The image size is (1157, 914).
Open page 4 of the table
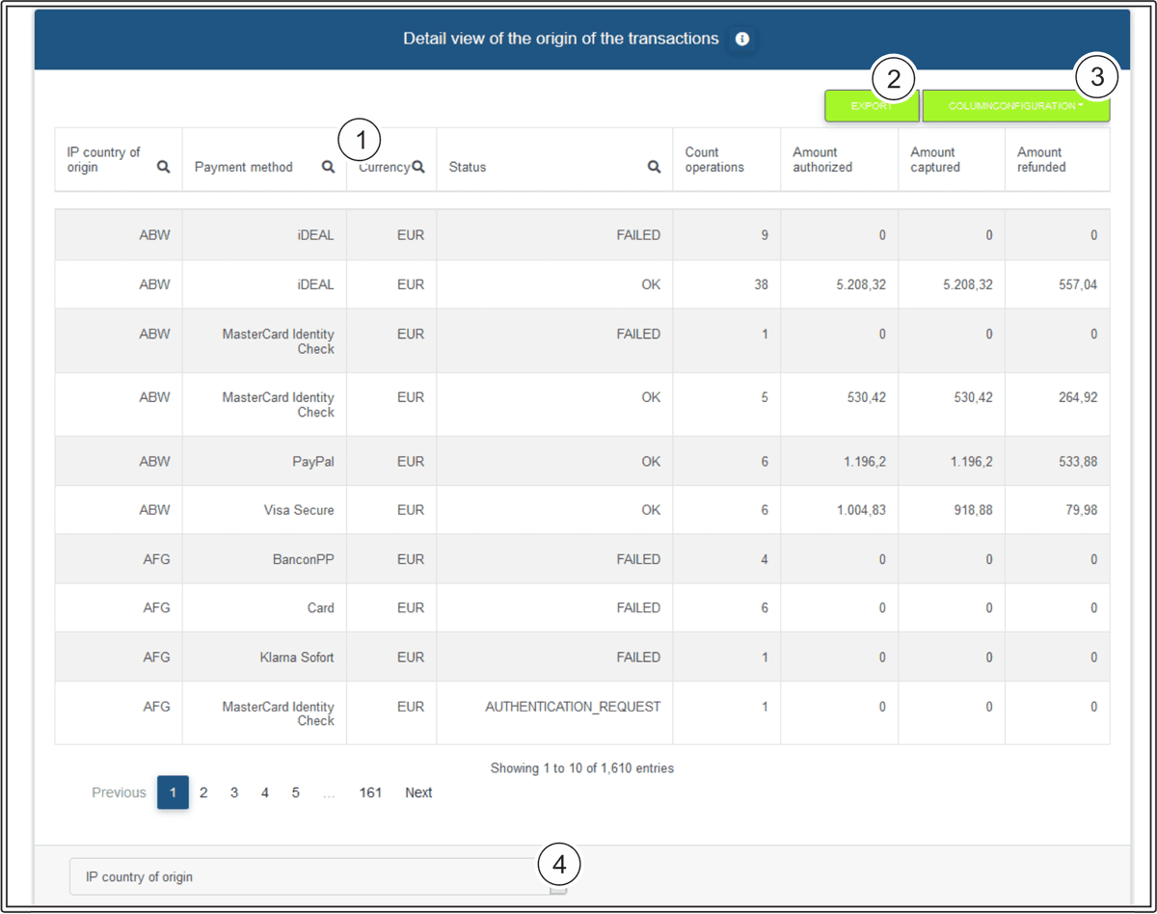[x=265, y=793]
